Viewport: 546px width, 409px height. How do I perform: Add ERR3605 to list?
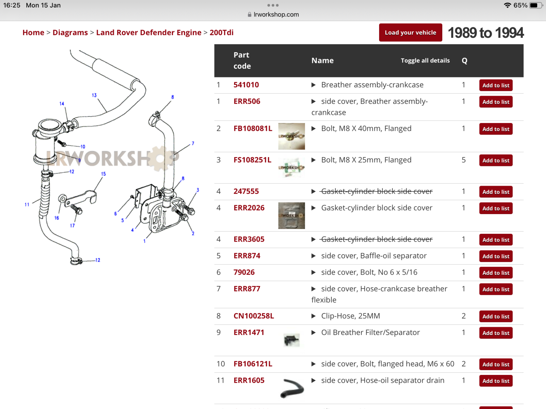496,240
